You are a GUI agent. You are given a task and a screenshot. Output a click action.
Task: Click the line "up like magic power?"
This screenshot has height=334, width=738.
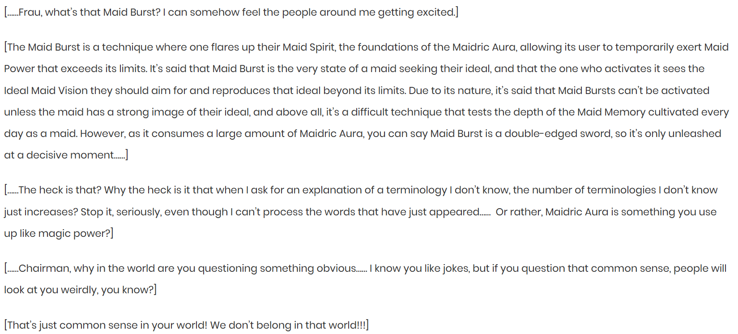click(59, 233)
